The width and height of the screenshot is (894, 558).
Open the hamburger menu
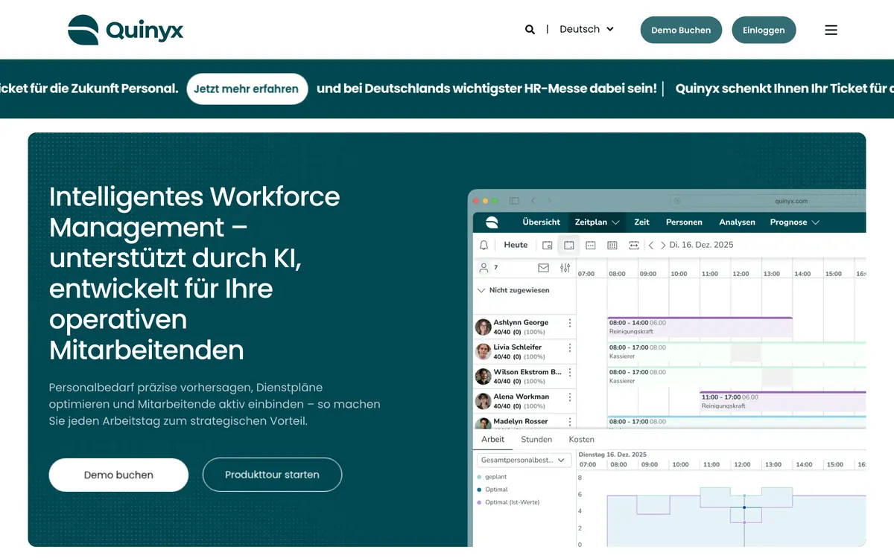[x=831, y=30]
